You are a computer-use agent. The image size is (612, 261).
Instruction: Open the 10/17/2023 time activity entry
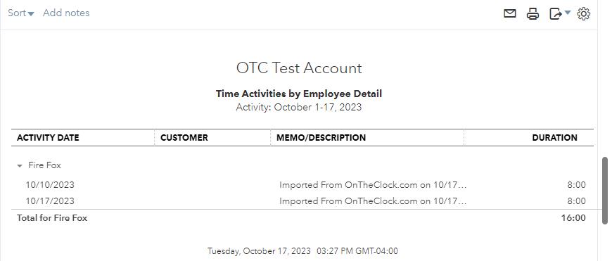pos(50,201)
